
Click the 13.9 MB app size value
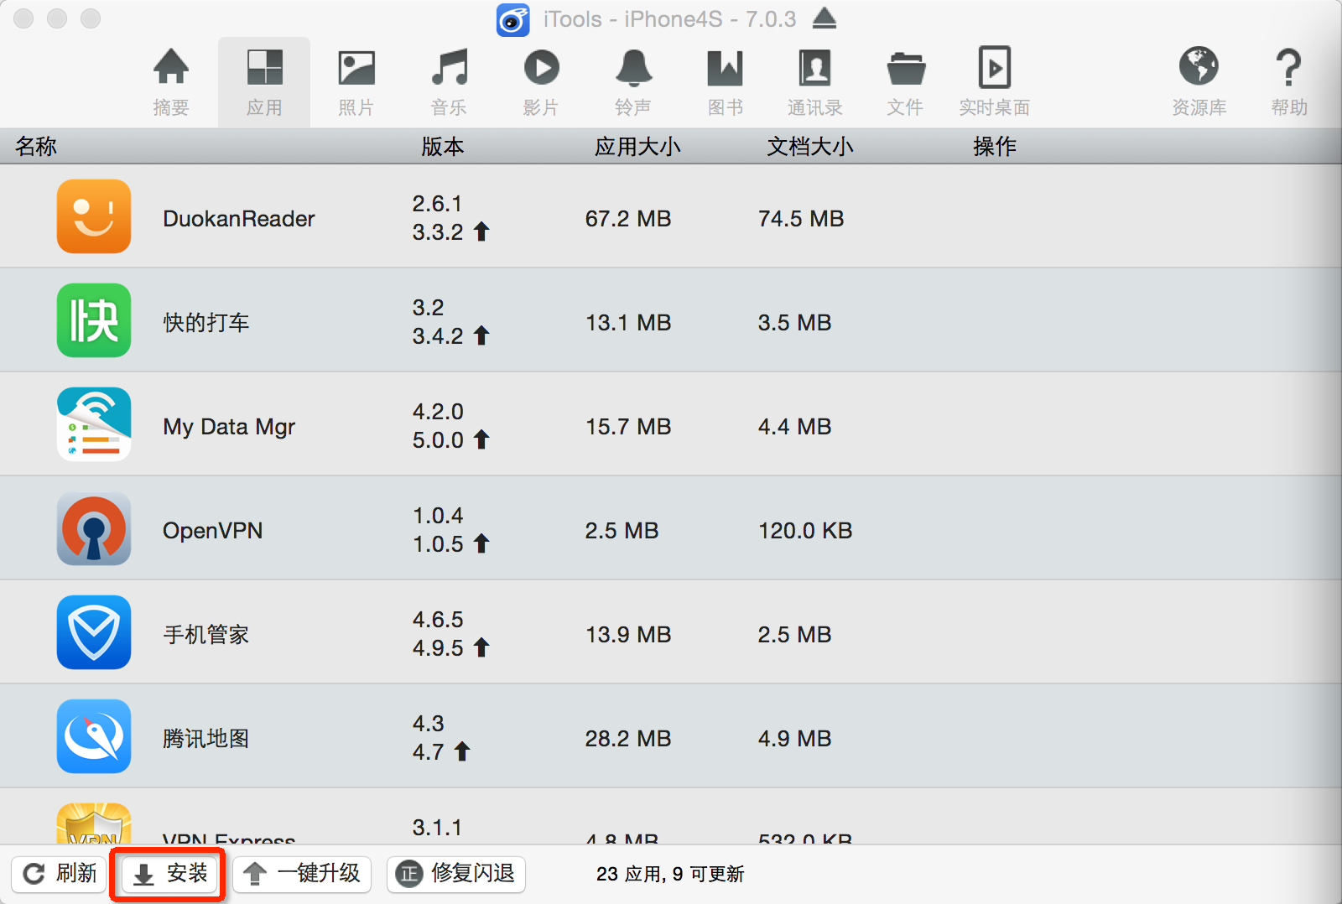click(x=628, y=635)
